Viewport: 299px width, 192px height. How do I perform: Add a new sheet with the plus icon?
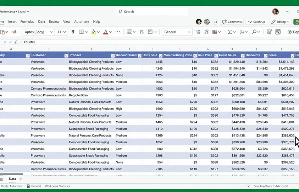pyautogui.click(x=21, y=179)
